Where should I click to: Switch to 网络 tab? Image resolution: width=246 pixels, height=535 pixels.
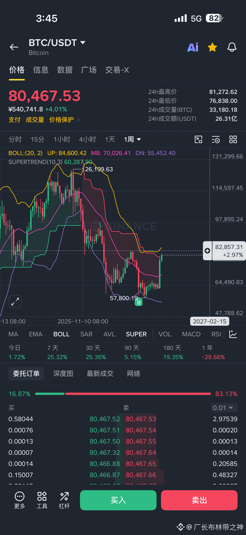point(133,374)
